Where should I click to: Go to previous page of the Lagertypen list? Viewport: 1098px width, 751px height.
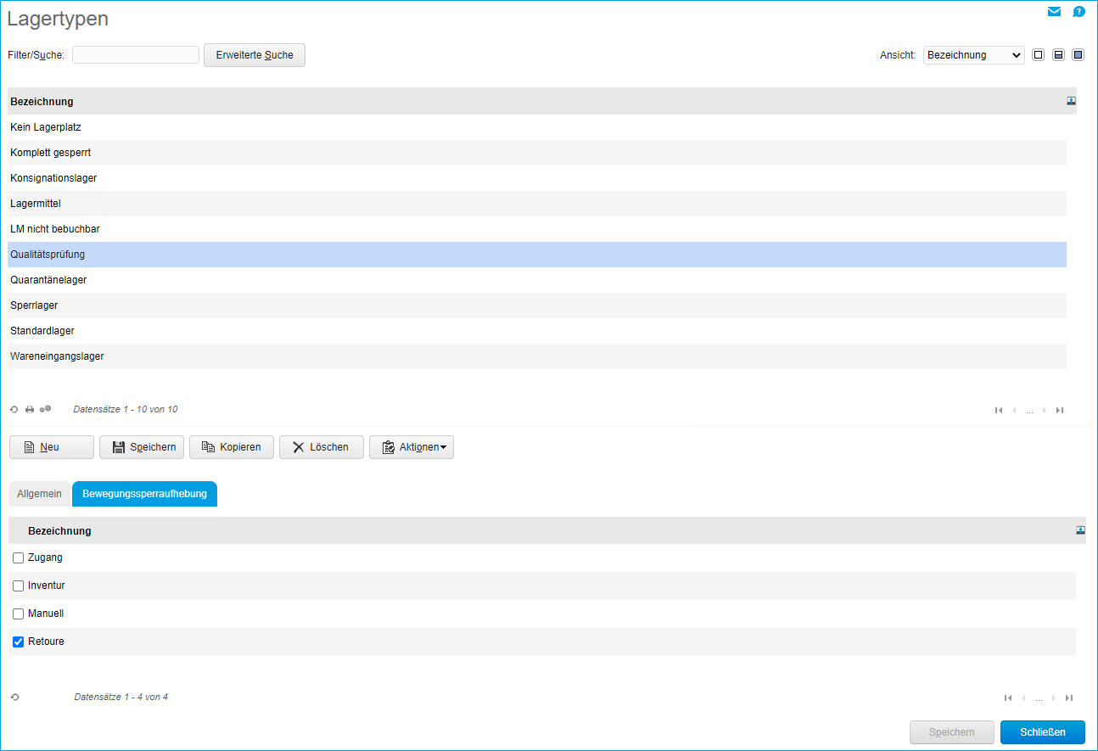click(x=1014, y=411)
